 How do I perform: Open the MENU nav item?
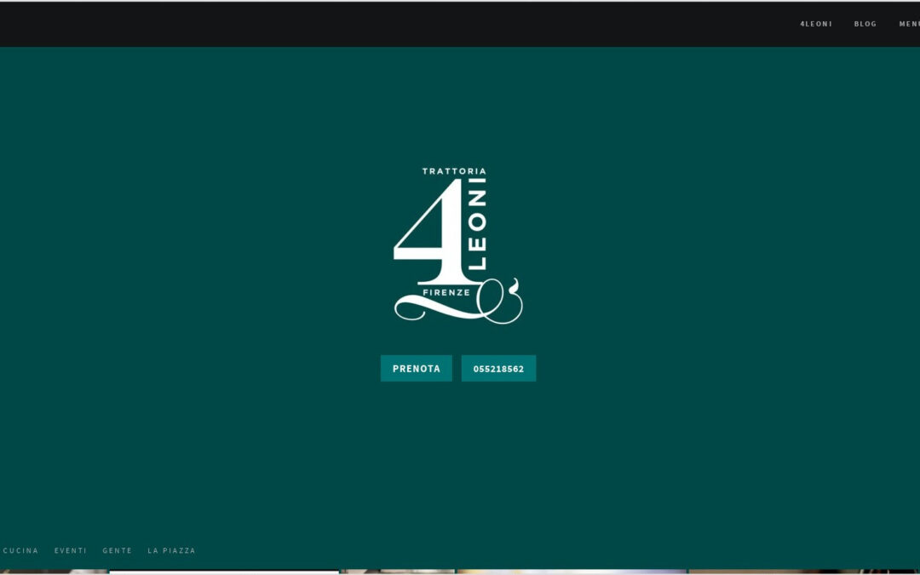click(x=910, y=24)
